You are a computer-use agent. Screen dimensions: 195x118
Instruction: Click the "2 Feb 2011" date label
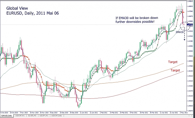104,113
